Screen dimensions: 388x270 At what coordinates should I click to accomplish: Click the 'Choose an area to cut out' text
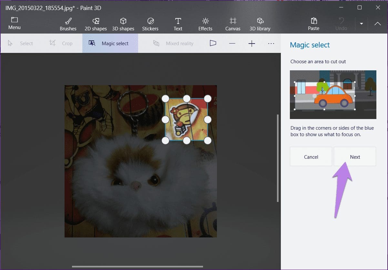(x=318, y=61)
